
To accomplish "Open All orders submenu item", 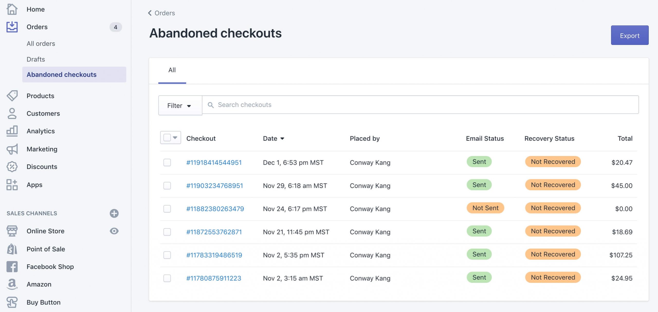I will 41,44.
